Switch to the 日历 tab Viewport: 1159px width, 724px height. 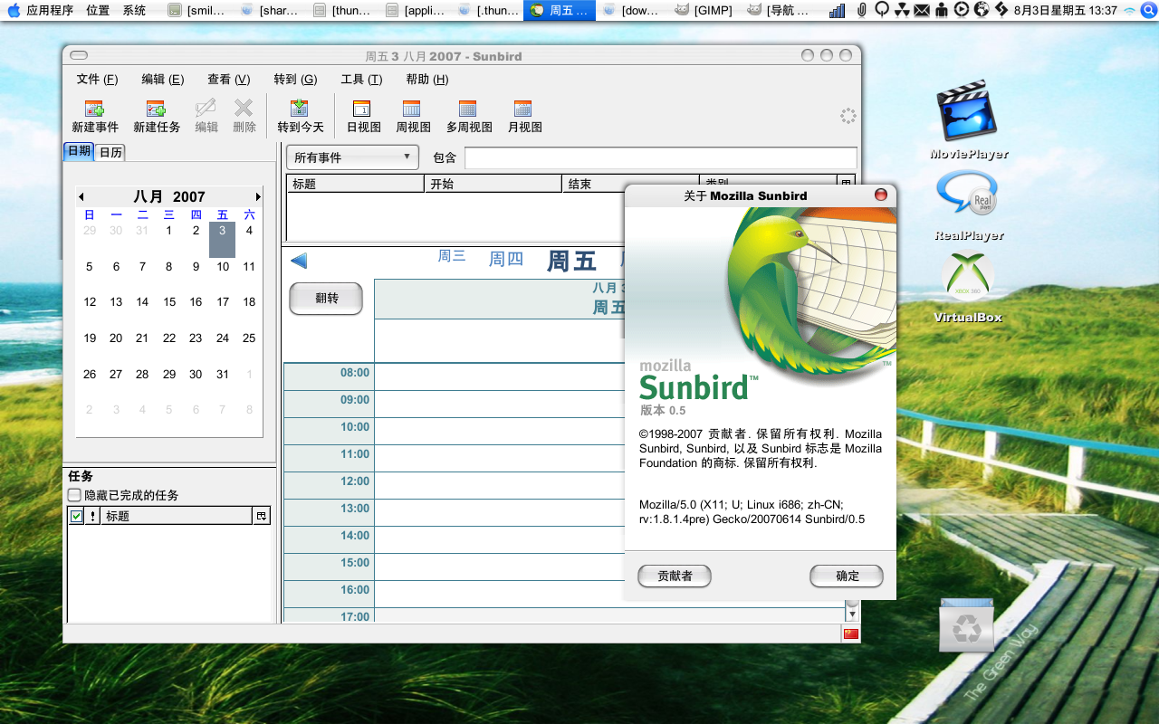[x=110, y=152]
